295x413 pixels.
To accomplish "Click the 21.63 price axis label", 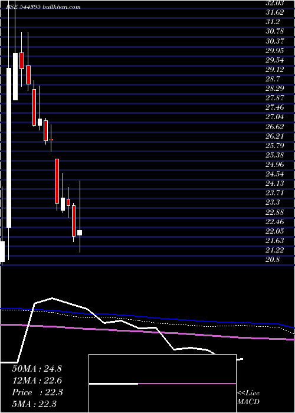I will pyautogui.click(x=276, y=241).
